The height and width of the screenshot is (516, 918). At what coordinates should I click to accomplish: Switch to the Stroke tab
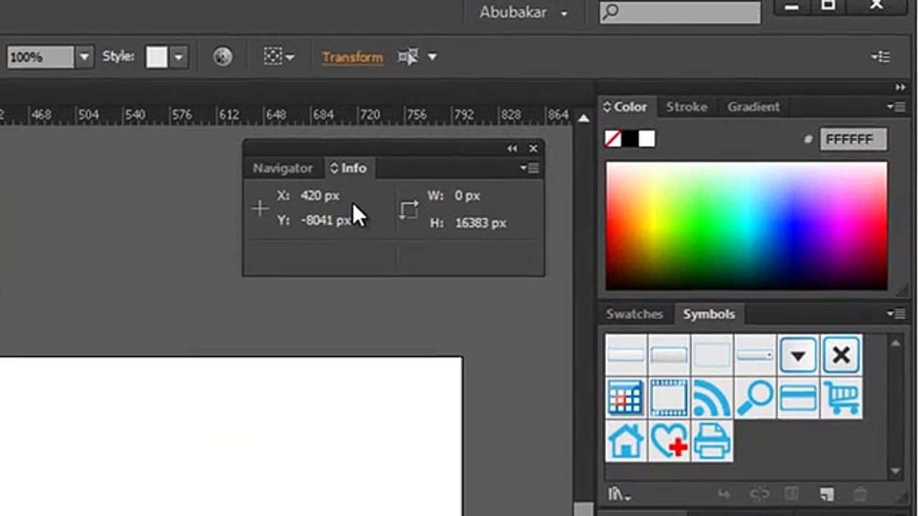686,107
